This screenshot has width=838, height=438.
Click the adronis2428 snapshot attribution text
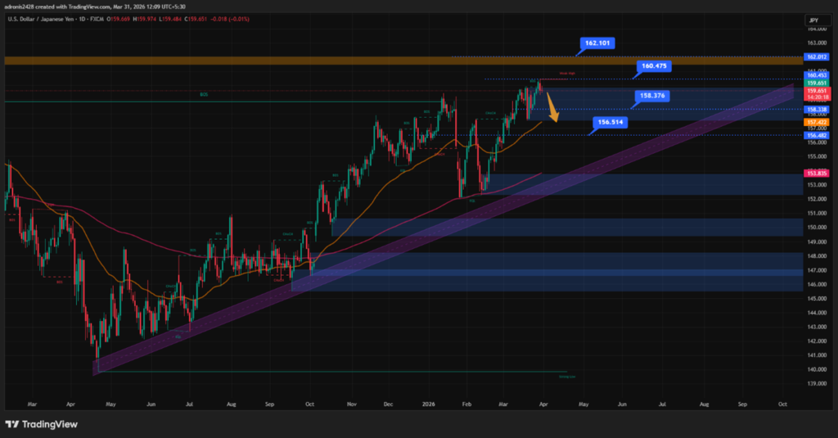click(x=95, y=7)
